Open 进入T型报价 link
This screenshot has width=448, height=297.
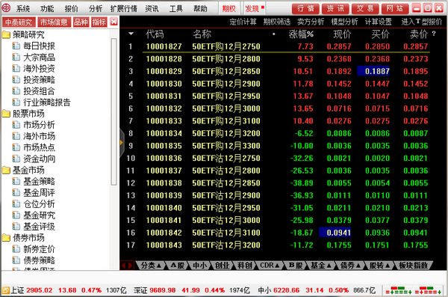[422, 22]
